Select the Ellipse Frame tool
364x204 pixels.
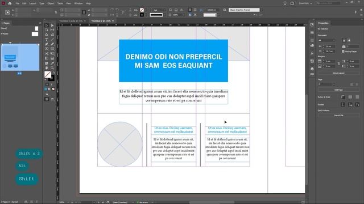(47, 49)
